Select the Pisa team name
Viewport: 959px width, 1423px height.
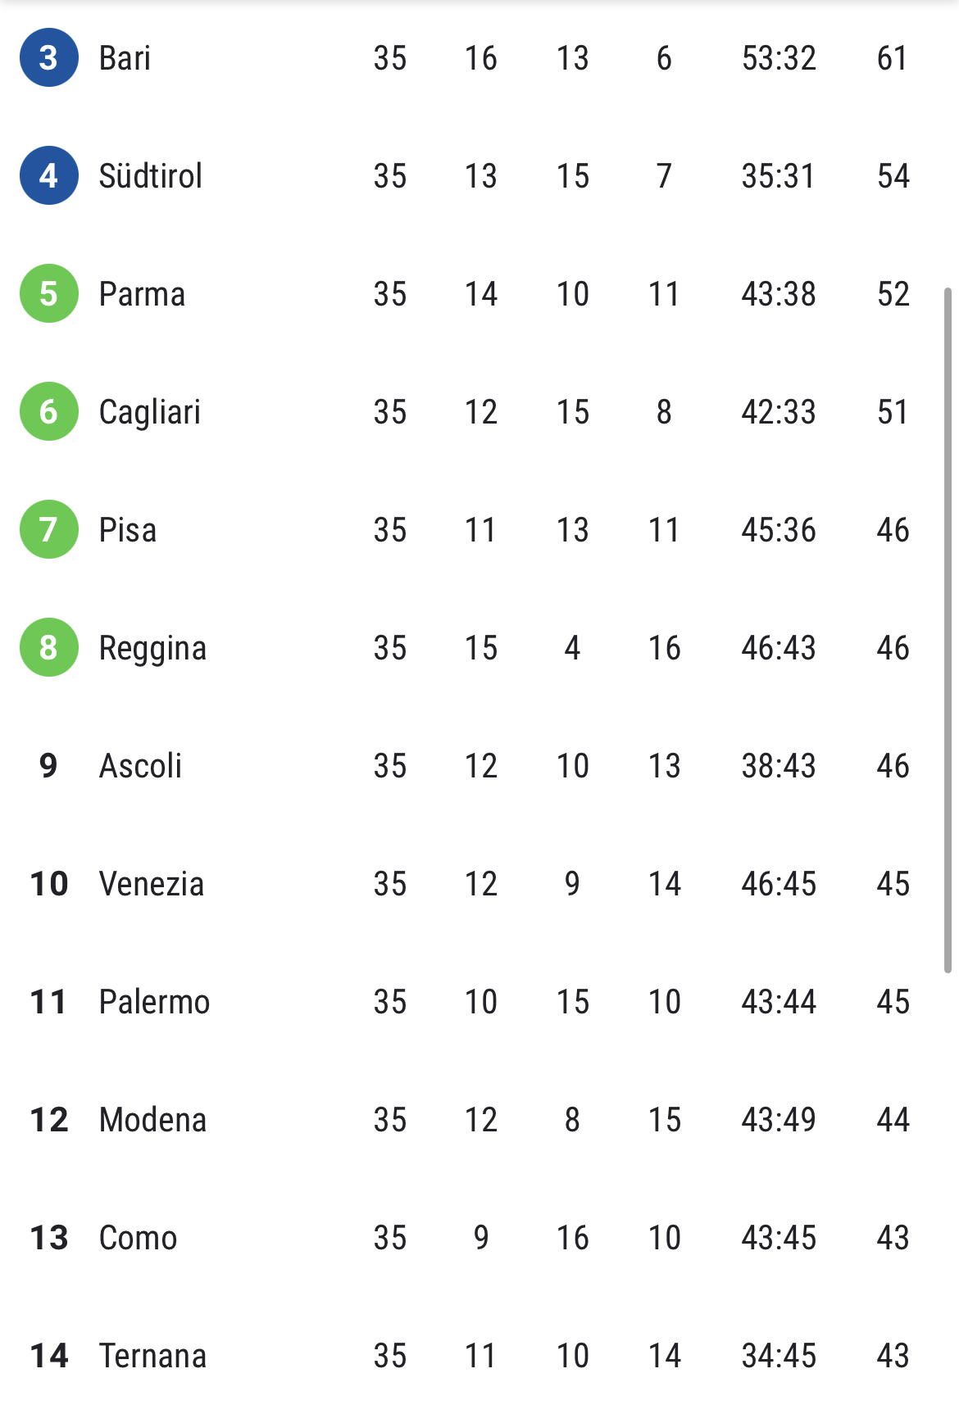tap(128, 530)
